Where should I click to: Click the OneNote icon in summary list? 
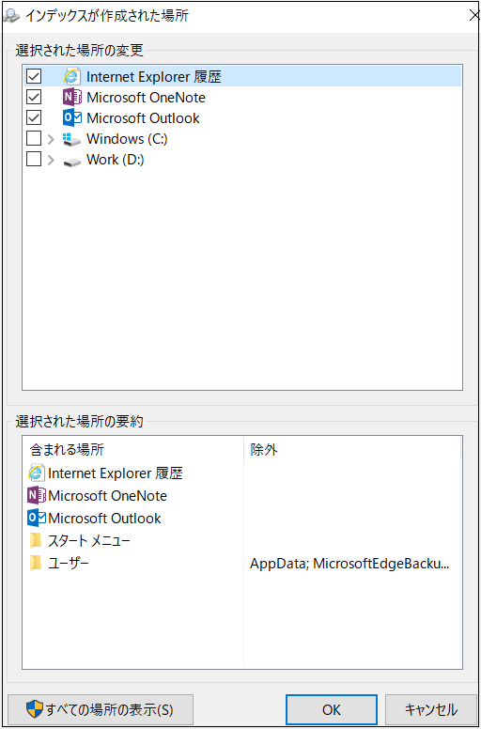37,496
